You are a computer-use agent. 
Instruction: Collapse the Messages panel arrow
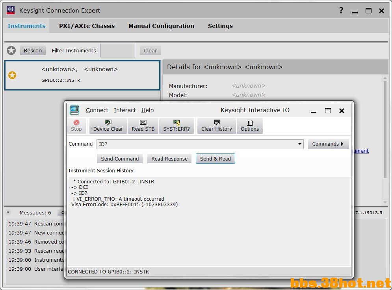[x=8, y=212]
